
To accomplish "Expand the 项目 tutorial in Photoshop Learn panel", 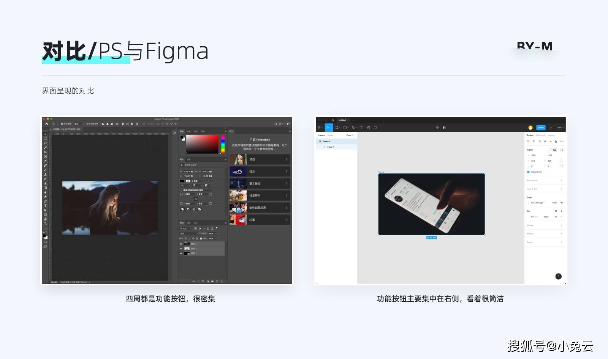I will [260, 159].
